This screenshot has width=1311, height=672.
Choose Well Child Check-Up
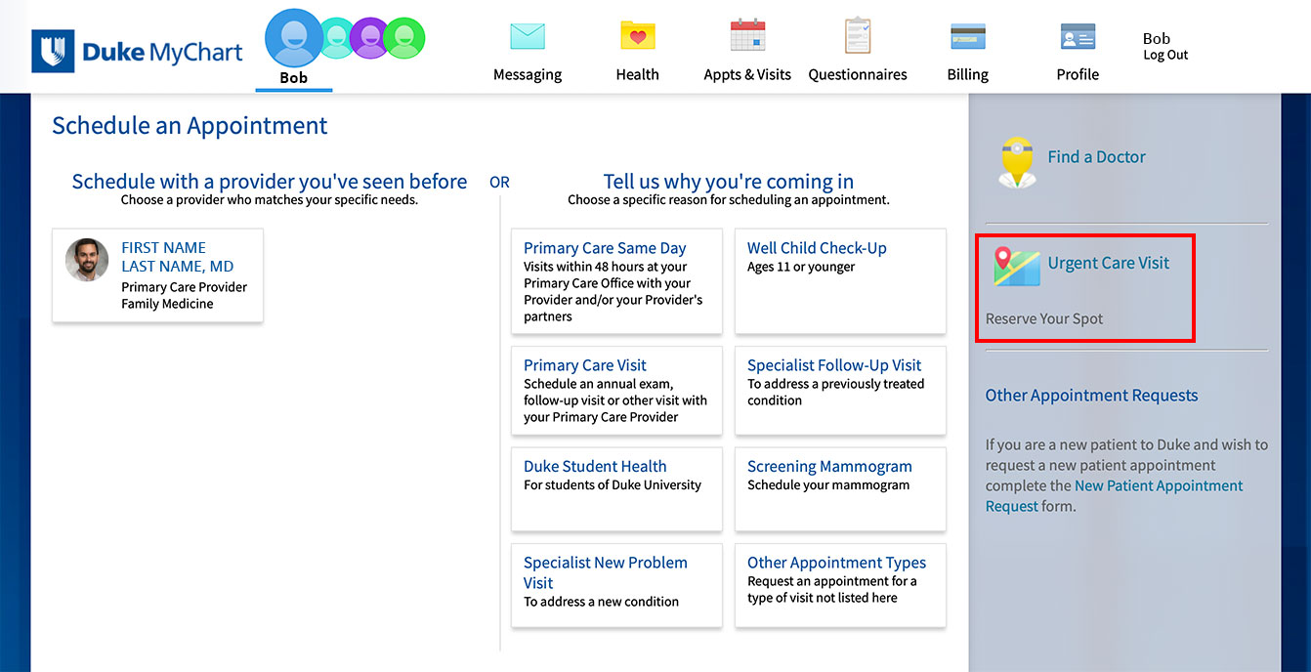pyautogui.click(x=840, y=281)
